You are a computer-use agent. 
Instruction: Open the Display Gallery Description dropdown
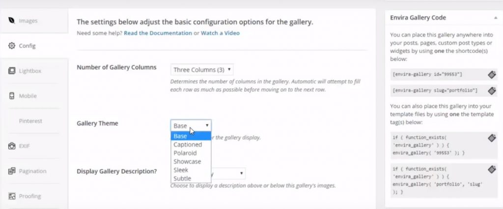(x=228, y=173)
